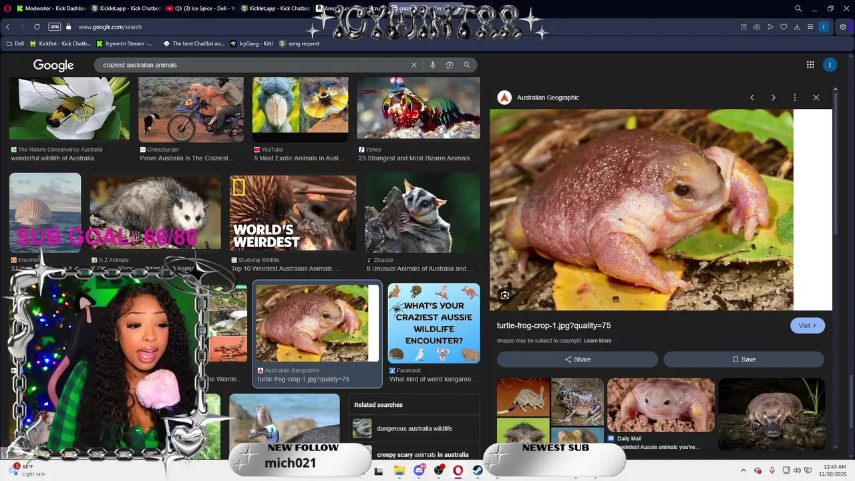Save the frog image

click(x=743, y=359)
